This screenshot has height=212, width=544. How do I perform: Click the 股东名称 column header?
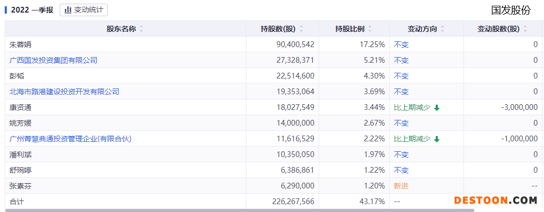(x=121, y=29)
